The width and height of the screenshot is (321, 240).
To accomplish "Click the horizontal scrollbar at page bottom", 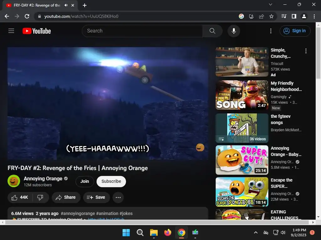I will pos(158,222).
